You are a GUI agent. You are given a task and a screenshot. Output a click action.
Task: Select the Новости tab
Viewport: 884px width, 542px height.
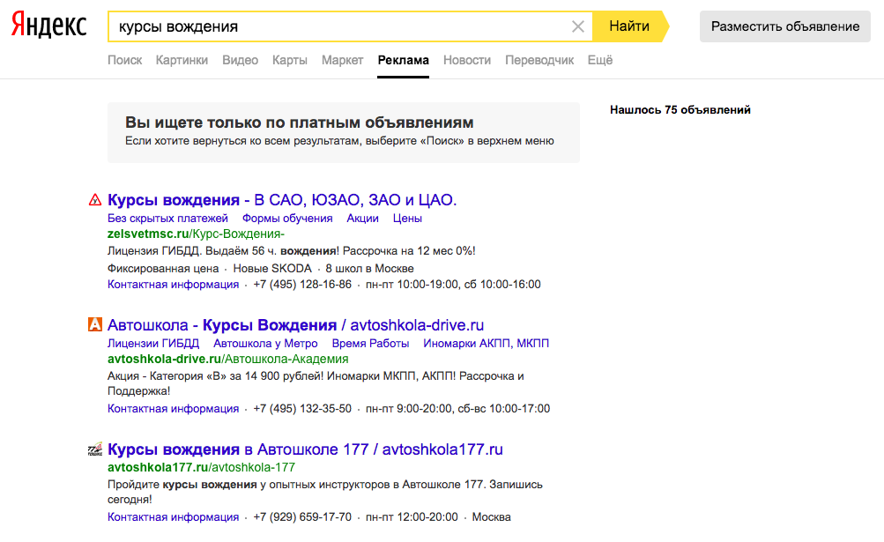click(x=467, y=60)
